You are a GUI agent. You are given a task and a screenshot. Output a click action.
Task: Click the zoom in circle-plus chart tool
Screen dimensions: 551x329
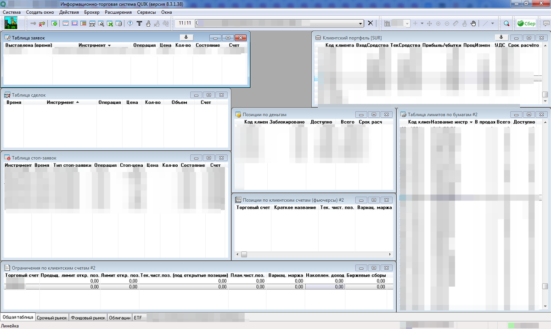pyautogui.click(x=438, y=23)
